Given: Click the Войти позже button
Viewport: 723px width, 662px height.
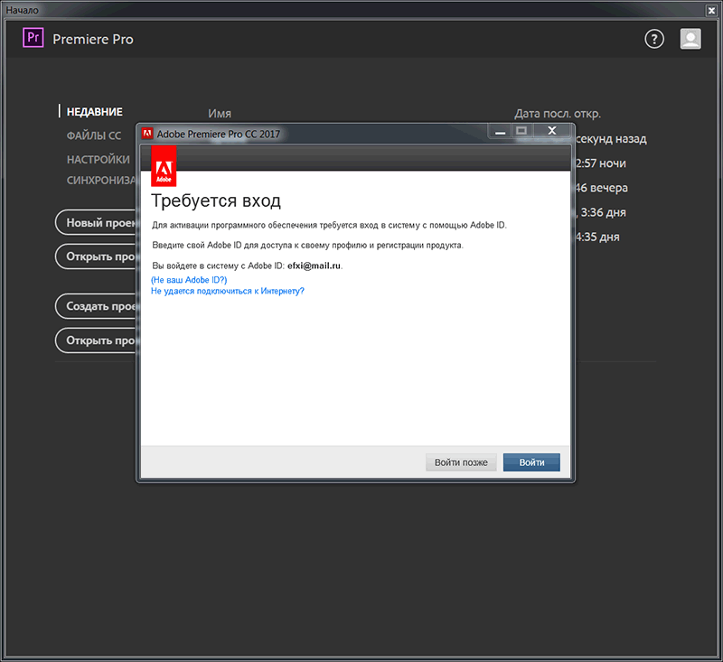Looking at the screenshot, I should (x=461, y=462).
